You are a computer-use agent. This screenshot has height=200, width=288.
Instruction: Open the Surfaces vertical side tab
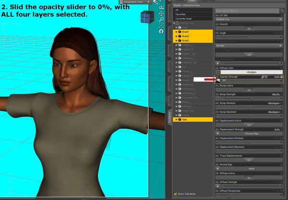tap(169, 117)
